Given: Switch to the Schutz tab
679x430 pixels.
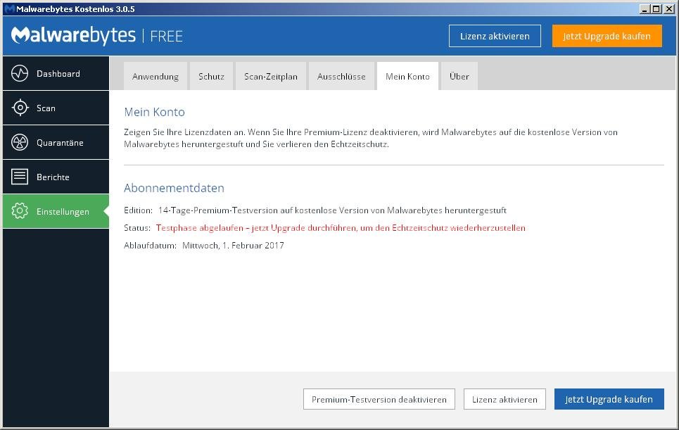Looking at the screenshot, I should (211, 76).
